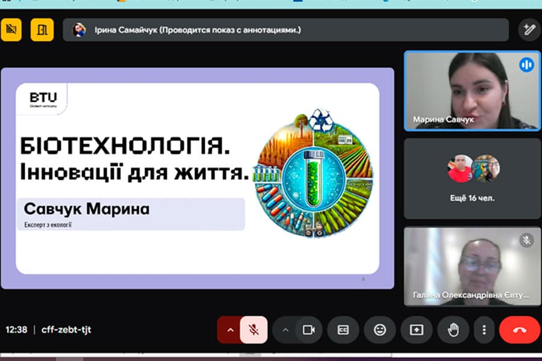
Task: Raise your hand
Action: pos(453,330)
